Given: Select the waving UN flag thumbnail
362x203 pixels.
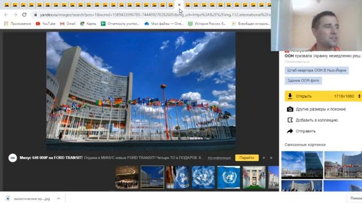Looking at the screenshot, I should coord(178,177).
